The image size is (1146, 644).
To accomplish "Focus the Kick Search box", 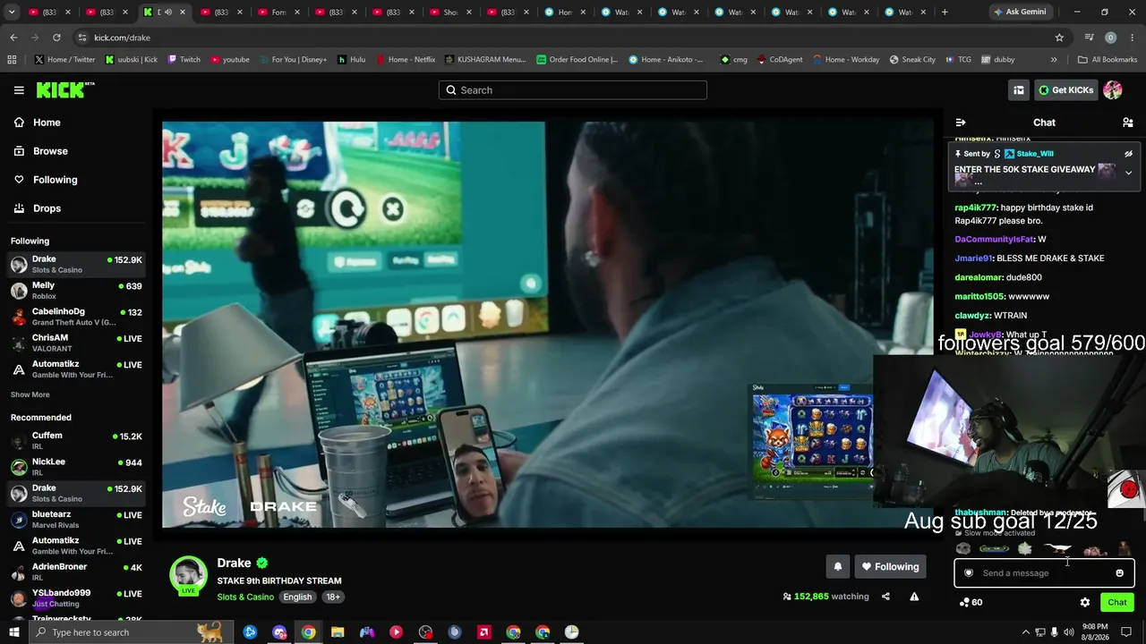I will [573, 89].
